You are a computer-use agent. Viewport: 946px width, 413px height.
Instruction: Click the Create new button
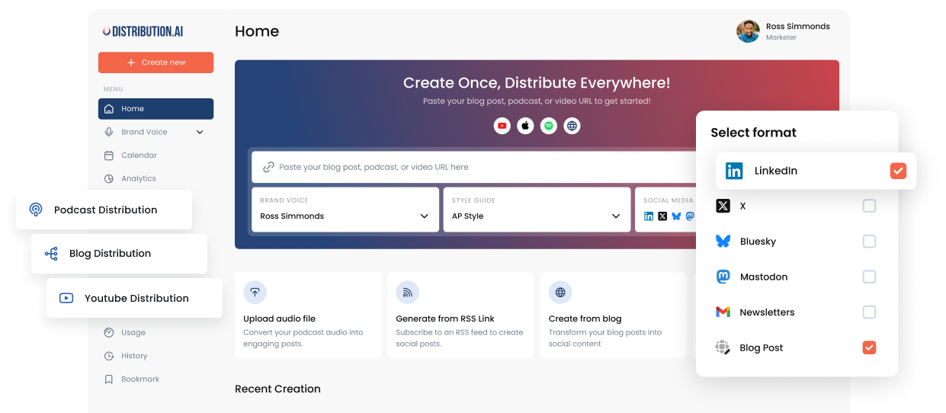tap(156, 62)
